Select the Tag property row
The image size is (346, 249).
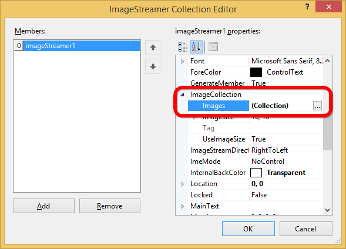[255, 128]
